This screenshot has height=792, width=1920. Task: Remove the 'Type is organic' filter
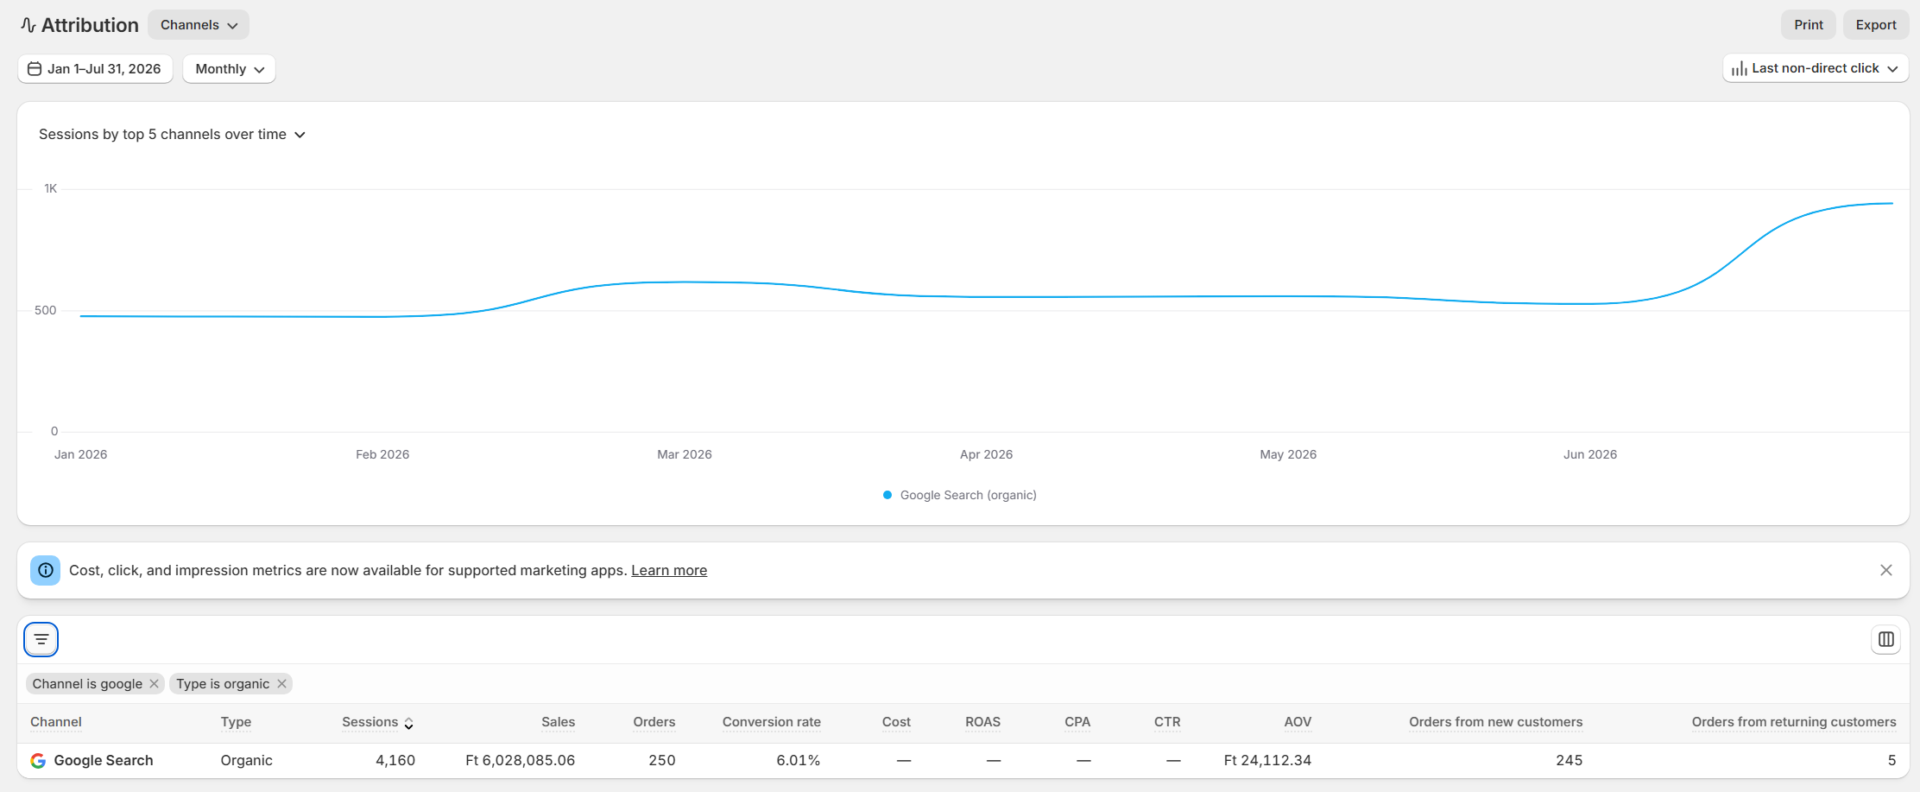pyautogui.click(x=281, y=684)
